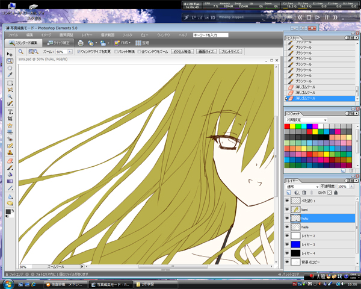Open the status bar info popup arrow
Screen dimensions: 361x289
[x=82, y=267]
